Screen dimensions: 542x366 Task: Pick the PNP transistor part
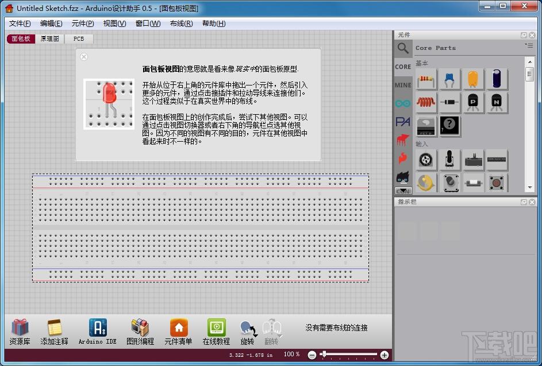pyautogui.click(x=473, y=103)
